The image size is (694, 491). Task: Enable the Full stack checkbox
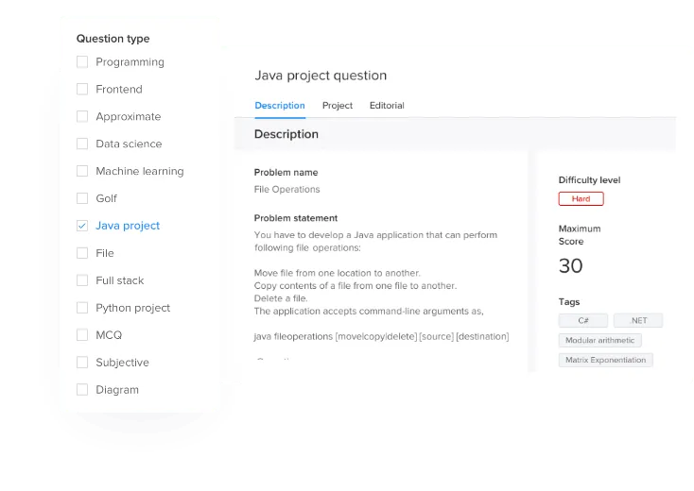(x=82, y=280)
